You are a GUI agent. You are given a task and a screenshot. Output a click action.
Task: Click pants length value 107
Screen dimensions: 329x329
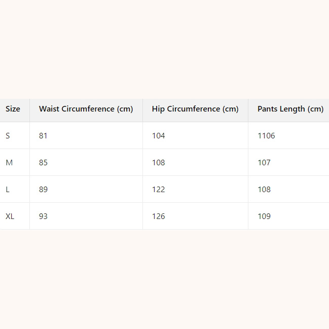264,163
